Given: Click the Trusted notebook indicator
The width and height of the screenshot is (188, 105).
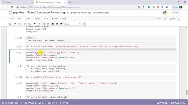Looking at the screenshot, I should (158, 19).
